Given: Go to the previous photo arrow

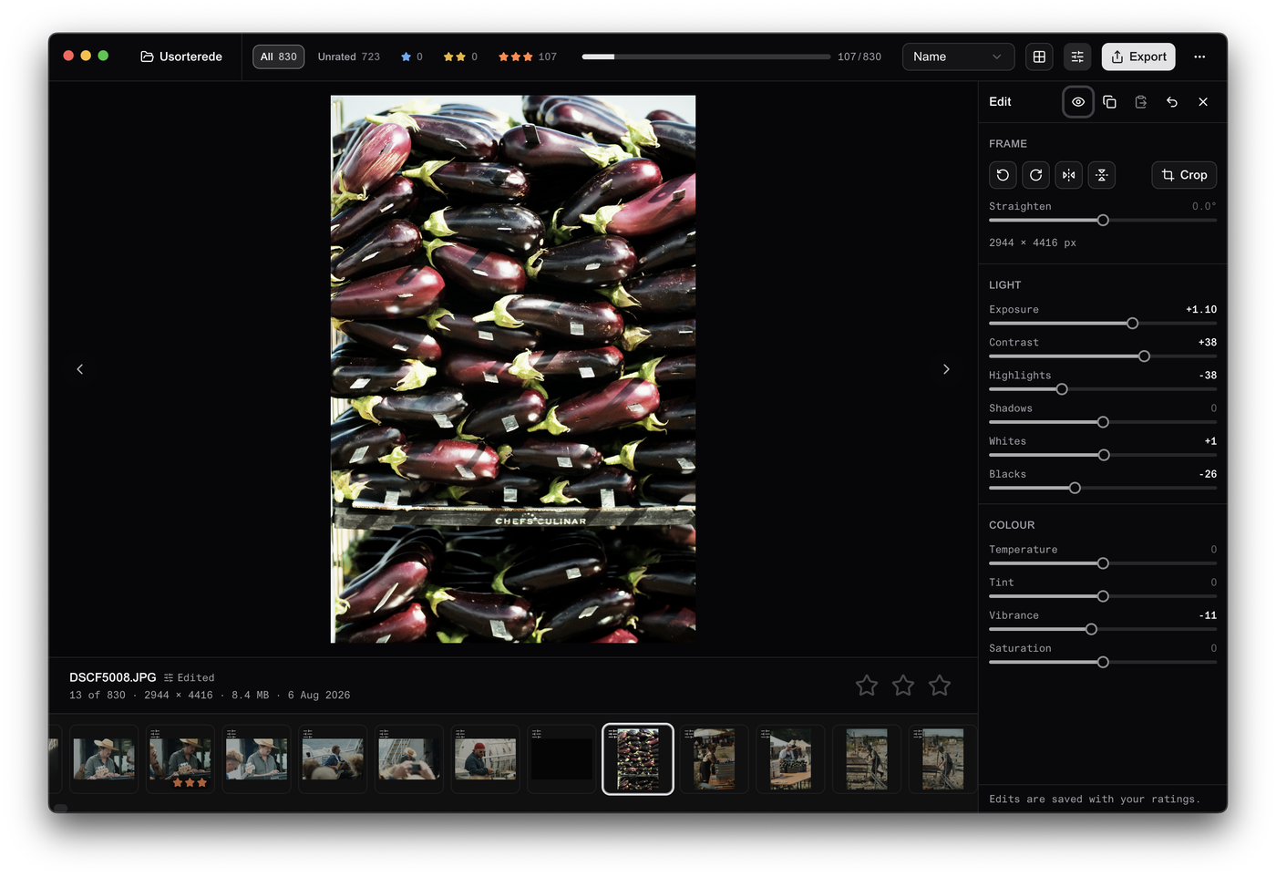Looking at the screenshot, I should [80, 369].
